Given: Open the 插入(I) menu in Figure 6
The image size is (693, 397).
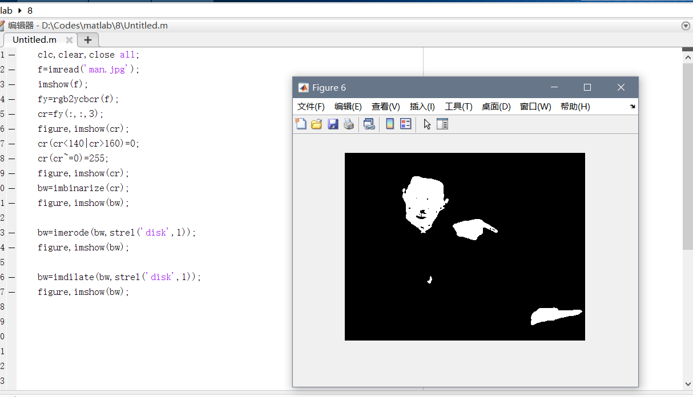Looking at the screenshot, I should pyautogui.click(x=422, y=107).
